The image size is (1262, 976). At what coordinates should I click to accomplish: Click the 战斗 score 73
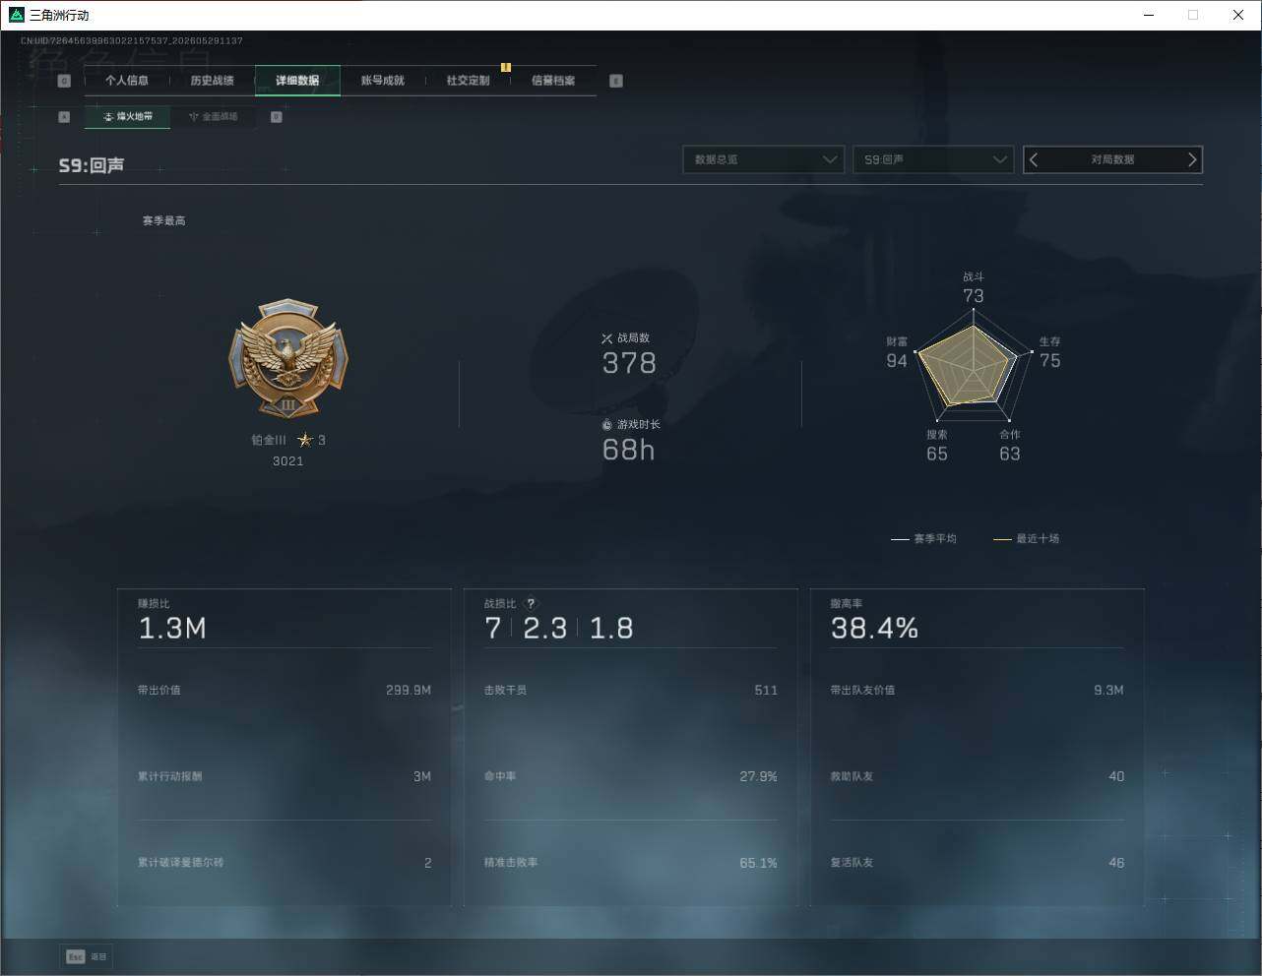[x=974, y=296]
